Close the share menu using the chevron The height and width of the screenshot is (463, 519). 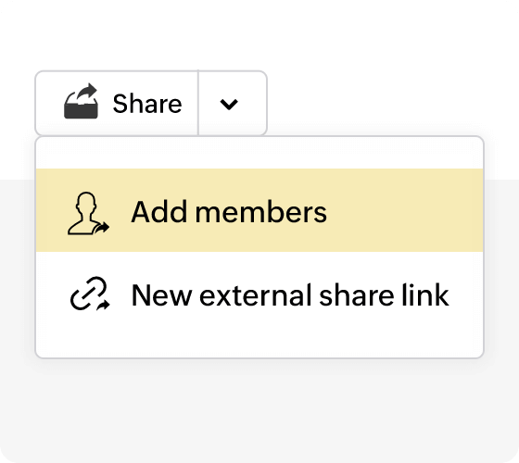pyautogui.click(x=233, y=103)
